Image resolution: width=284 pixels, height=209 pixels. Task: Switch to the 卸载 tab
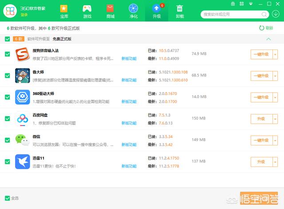(x=180, y=11)
